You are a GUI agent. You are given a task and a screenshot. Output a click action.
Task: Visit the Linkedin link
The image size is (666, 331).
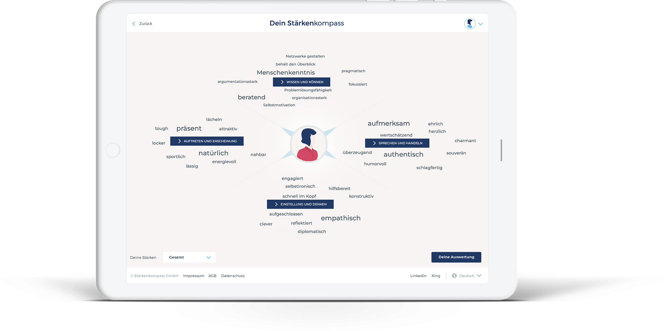[418, 276]
